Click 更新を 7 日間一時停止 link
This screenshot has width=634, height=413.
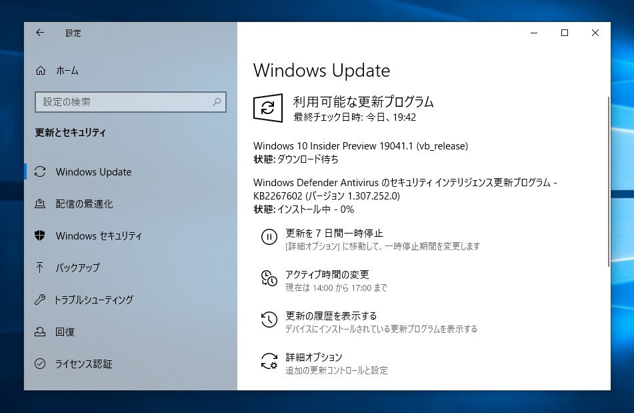coord(334,233)
